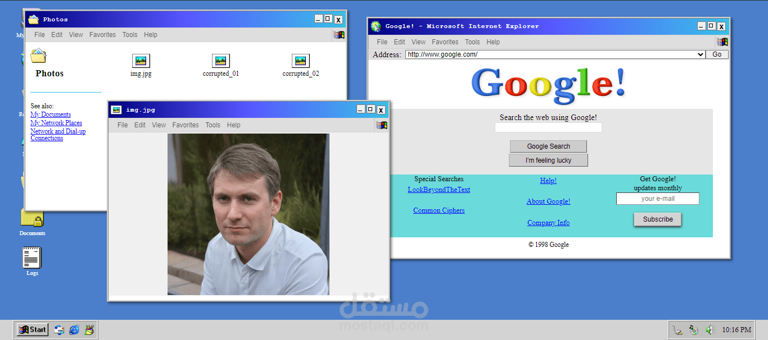Minimize the Internet Explorer window

701,26
